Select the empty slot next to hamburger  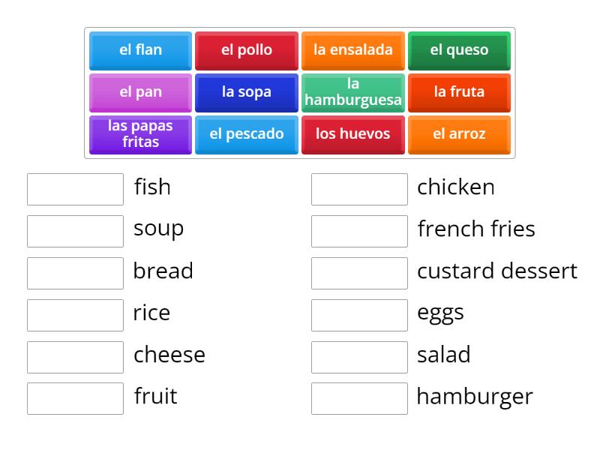point(359,398)
